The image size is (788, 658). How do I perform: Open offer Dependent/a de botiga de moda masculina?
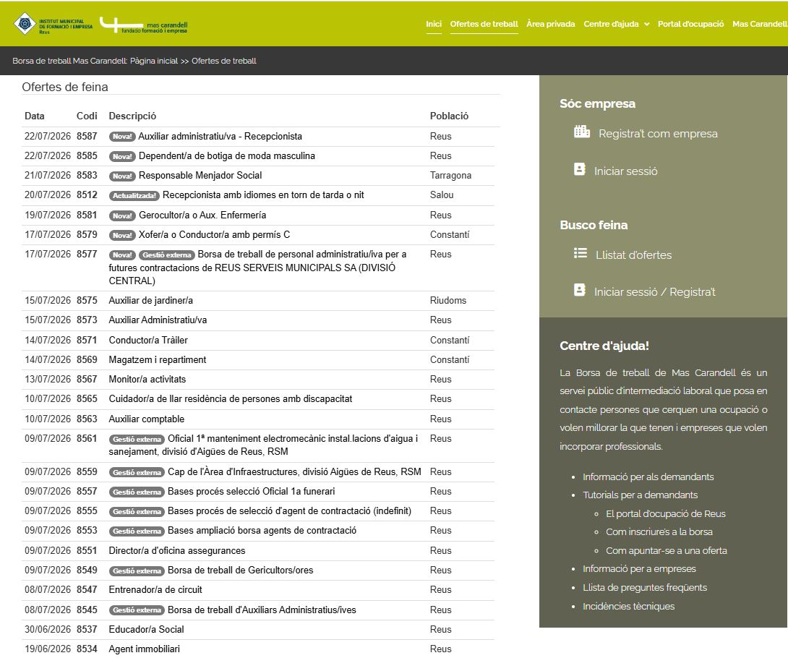pos(227,156)
